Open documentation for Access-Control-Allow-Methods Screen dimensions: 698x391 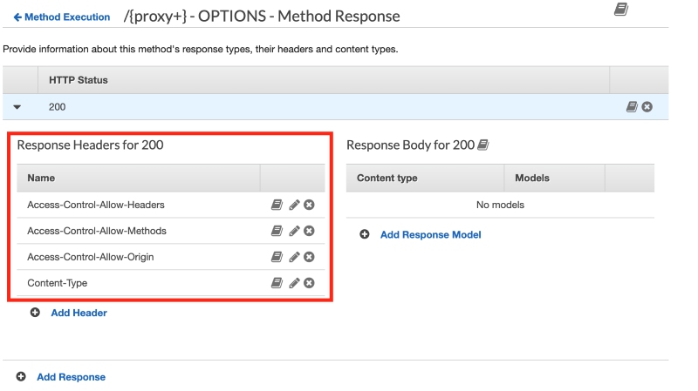coord(277,231)
